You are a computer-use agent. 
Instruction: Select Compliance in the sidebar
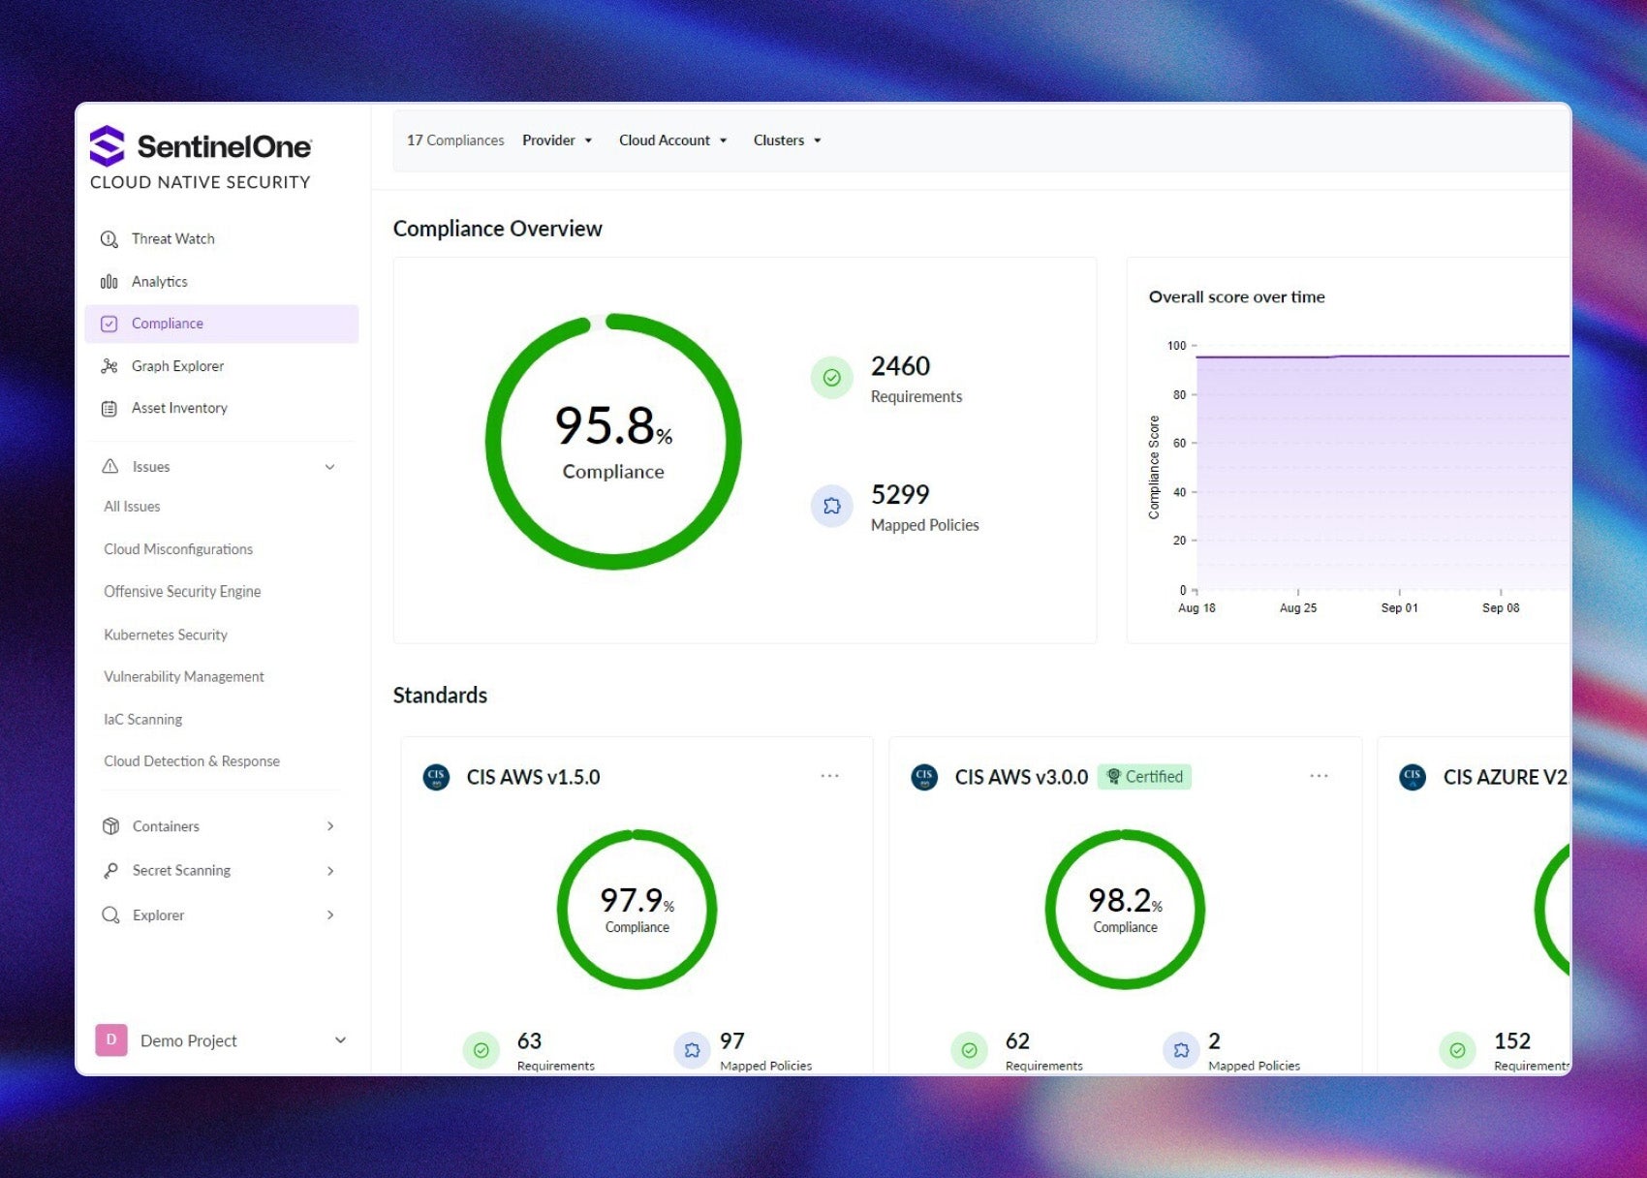(168, 324)
